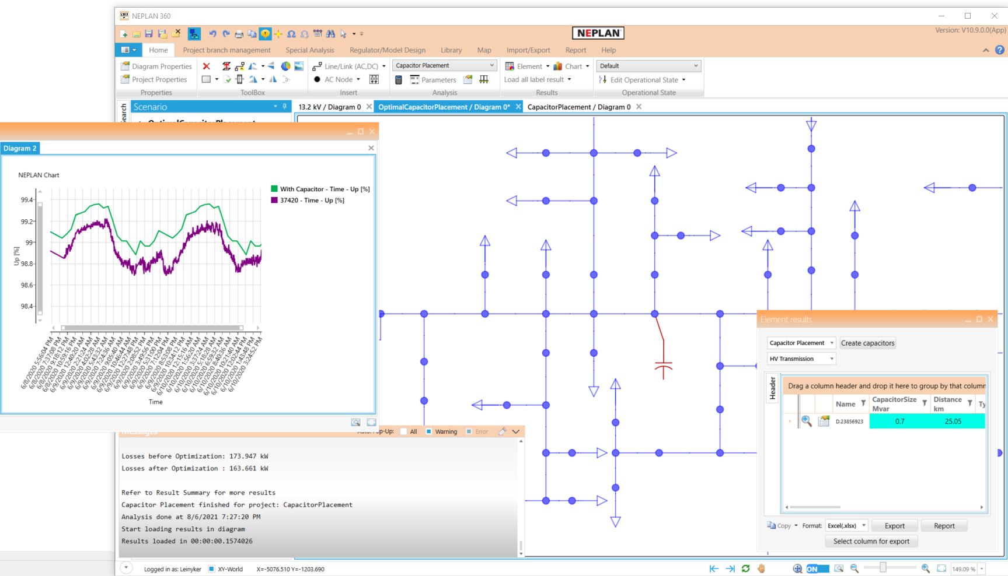Viewport: 1008px width, 576px height.
Task: Click the printer icon in quick toolbar
Action: point(239,34)
